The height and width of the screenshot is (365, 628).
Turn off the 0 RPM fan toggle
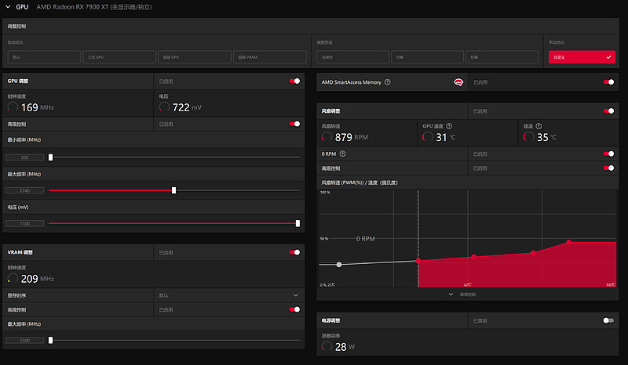608,154
